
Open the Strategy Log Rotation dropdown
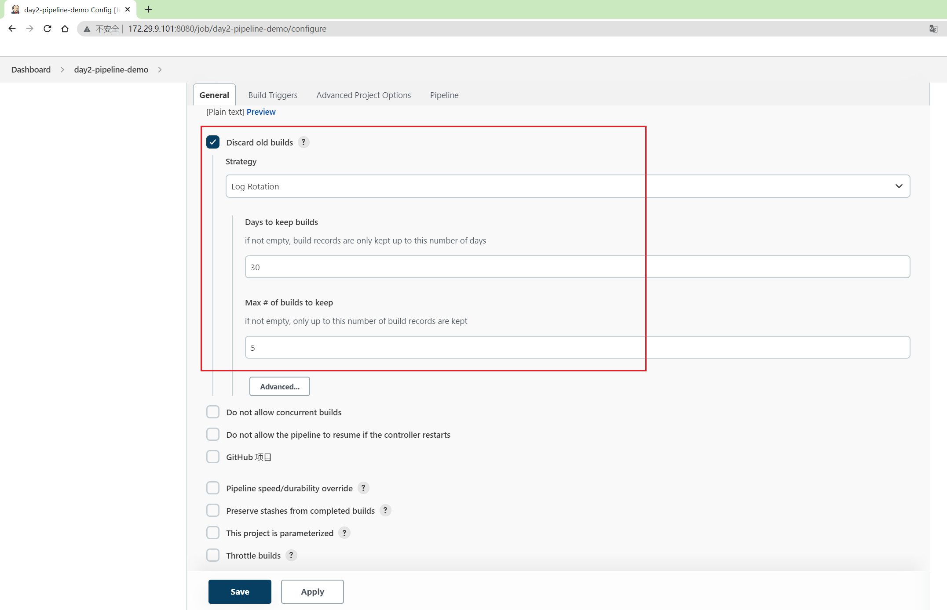pos(567,186)
